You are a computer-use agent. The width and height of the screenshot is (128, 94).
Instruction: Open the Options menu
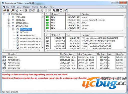(x=27, y=7)
